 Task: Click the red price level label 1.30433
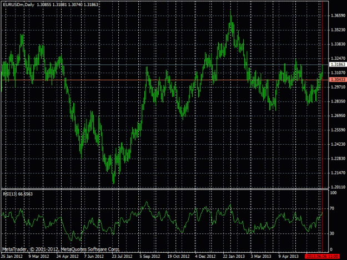pyautogui.click(x=338, y=80)
